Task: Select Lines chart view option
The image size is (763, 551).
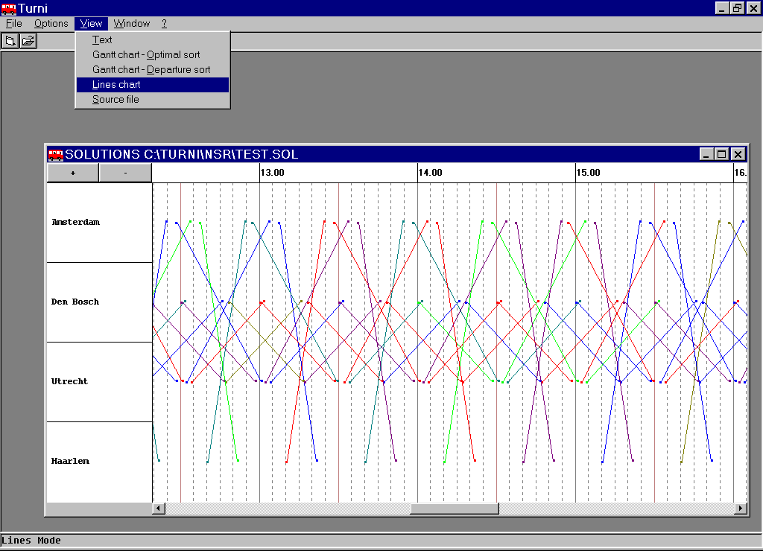Action: pyautogui.click(x=116, y=84)
